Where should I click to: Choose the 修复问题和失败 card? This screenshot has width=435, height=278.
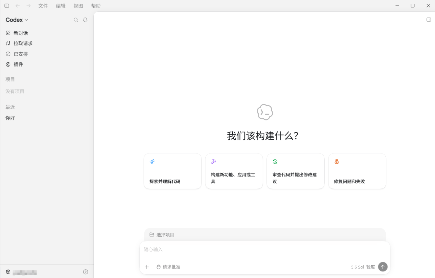357,171
